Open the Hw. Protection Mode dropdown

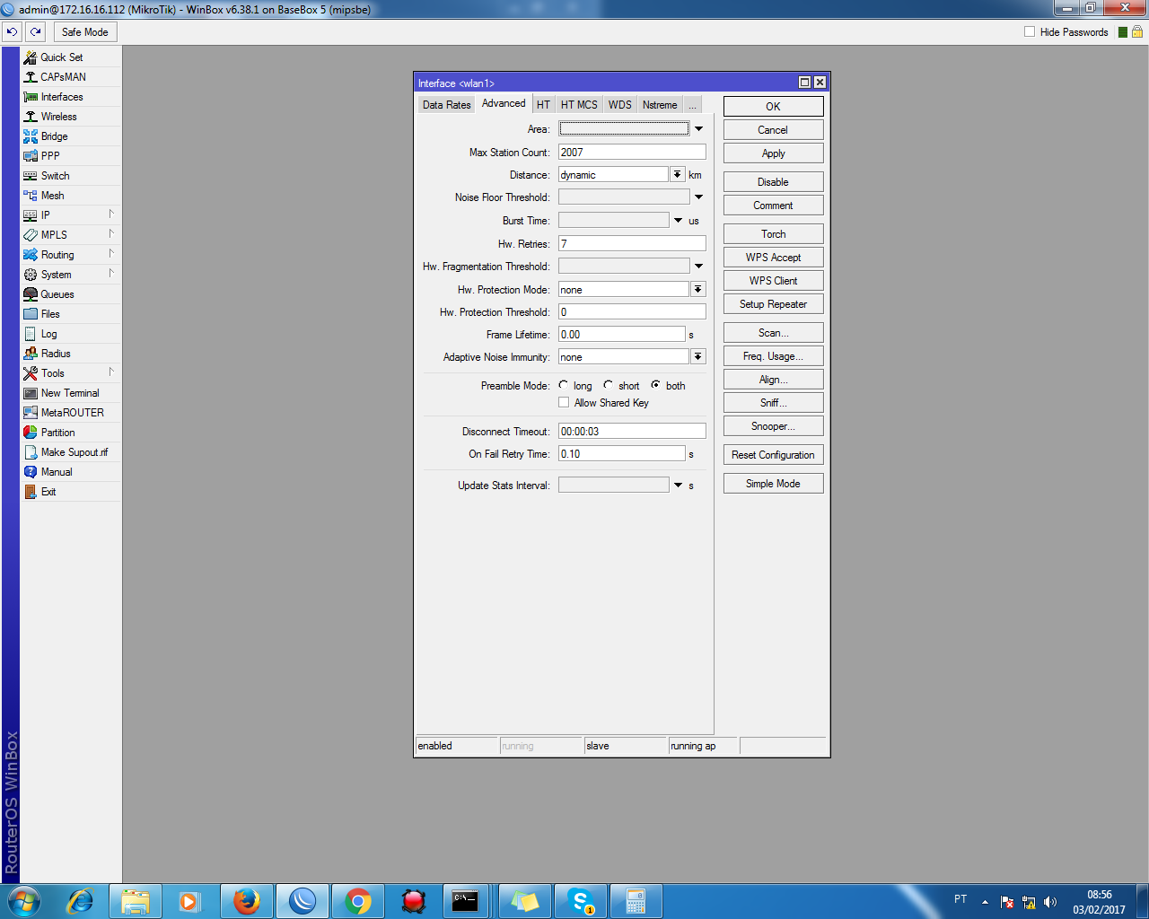tap(698, 289)
